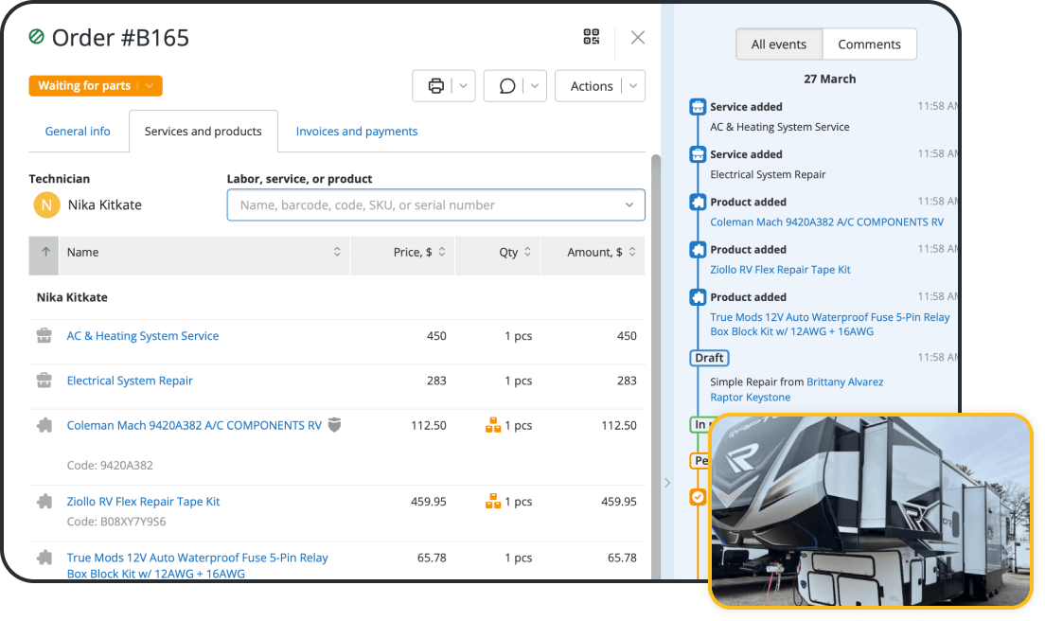Open the QR code icon near the close button

click(x=591, y=37)
